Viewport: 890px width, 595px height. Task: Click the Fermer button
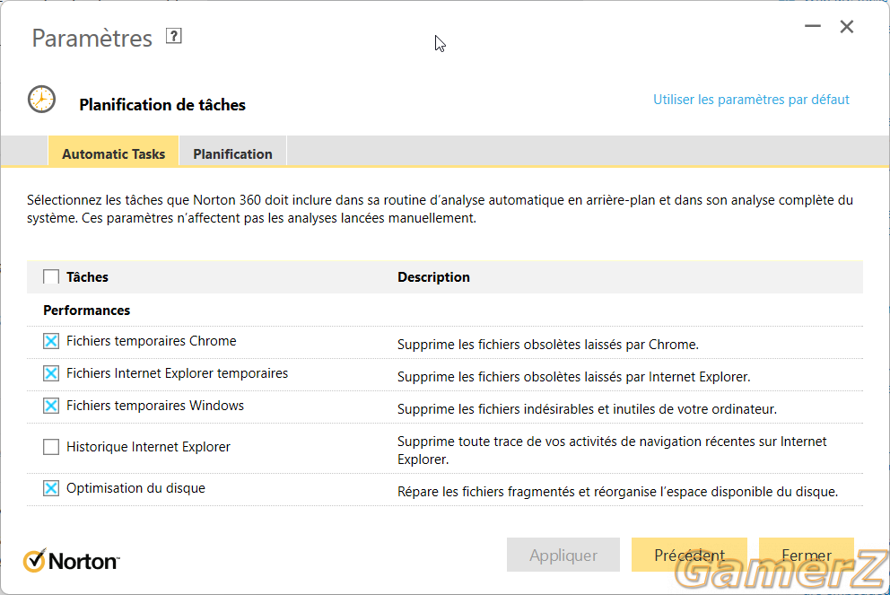click(x=806, y=555)
